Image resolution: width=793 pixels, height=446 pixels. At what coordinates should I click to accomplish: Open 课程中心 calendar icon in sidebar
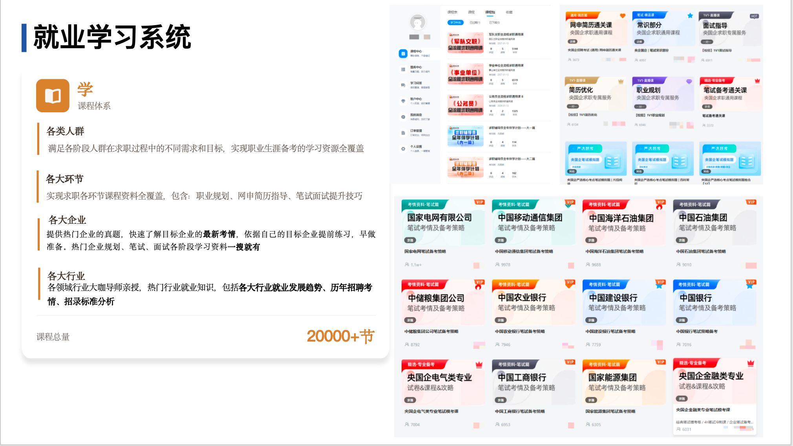pos(403,53)
